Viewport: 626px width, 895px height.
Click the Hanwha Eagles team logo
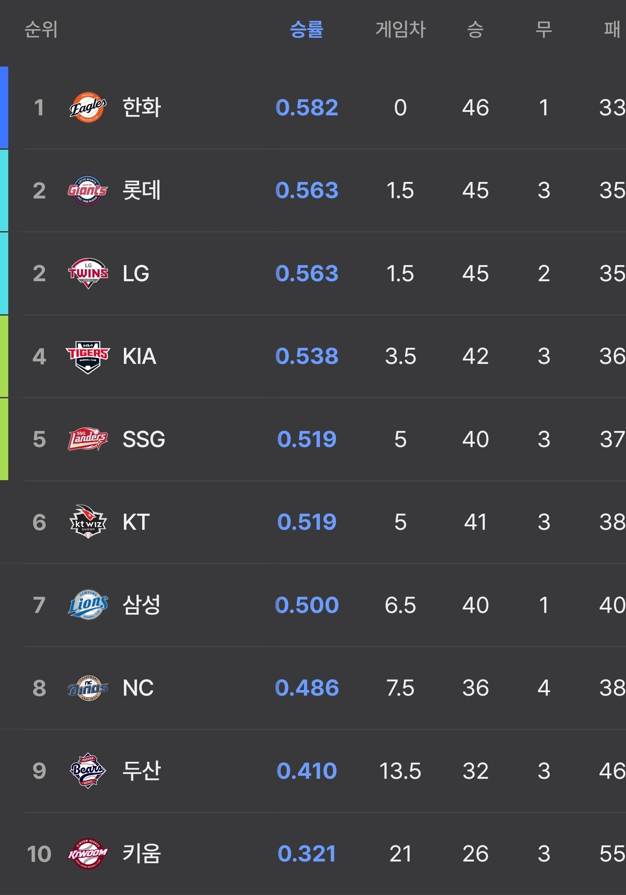pyautogui.click(x=88, y=107)
